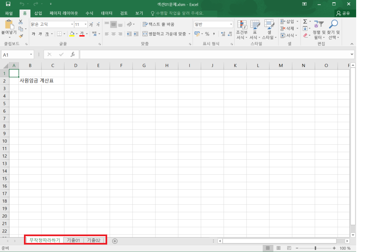Open the 파일 (File) tab
The height and width of the screenshot is (252, 373).
click(x=9, y=13)
